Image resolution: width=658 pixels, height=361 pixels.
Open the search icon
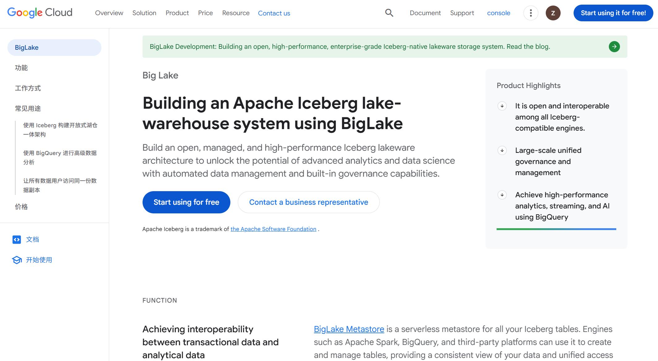click(389, 13)
